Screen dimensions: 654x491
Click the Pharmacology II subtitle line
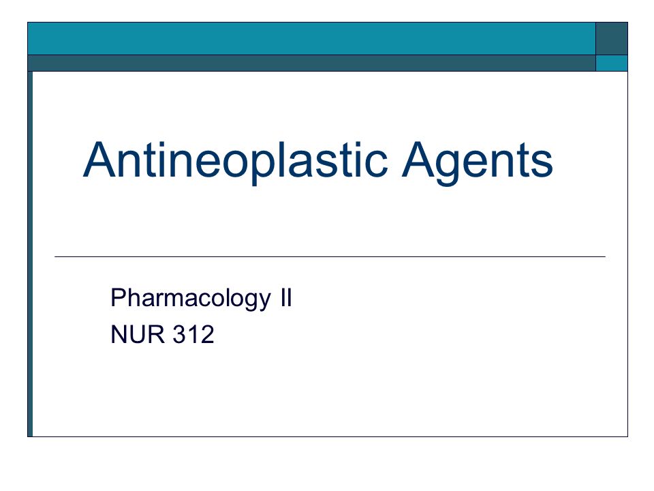click(201, 299)
